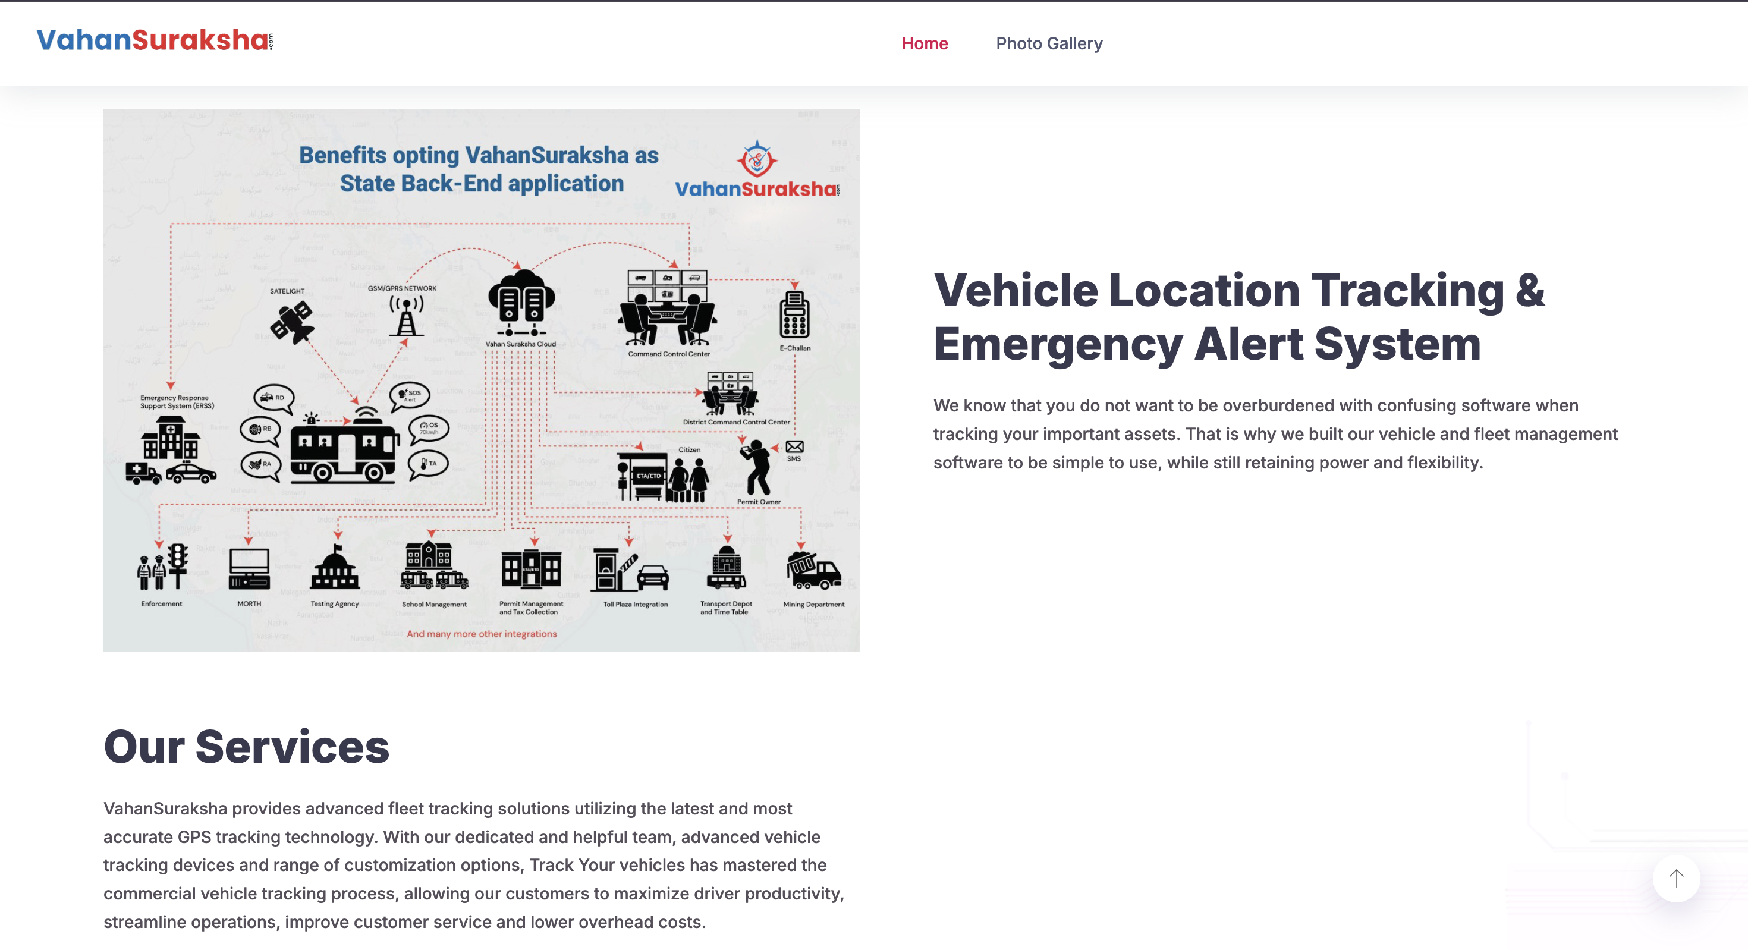The height and width of the screenshot is (950, 1748).
Task: Click the MORTH computer icon
Action: tap(249, 569)
